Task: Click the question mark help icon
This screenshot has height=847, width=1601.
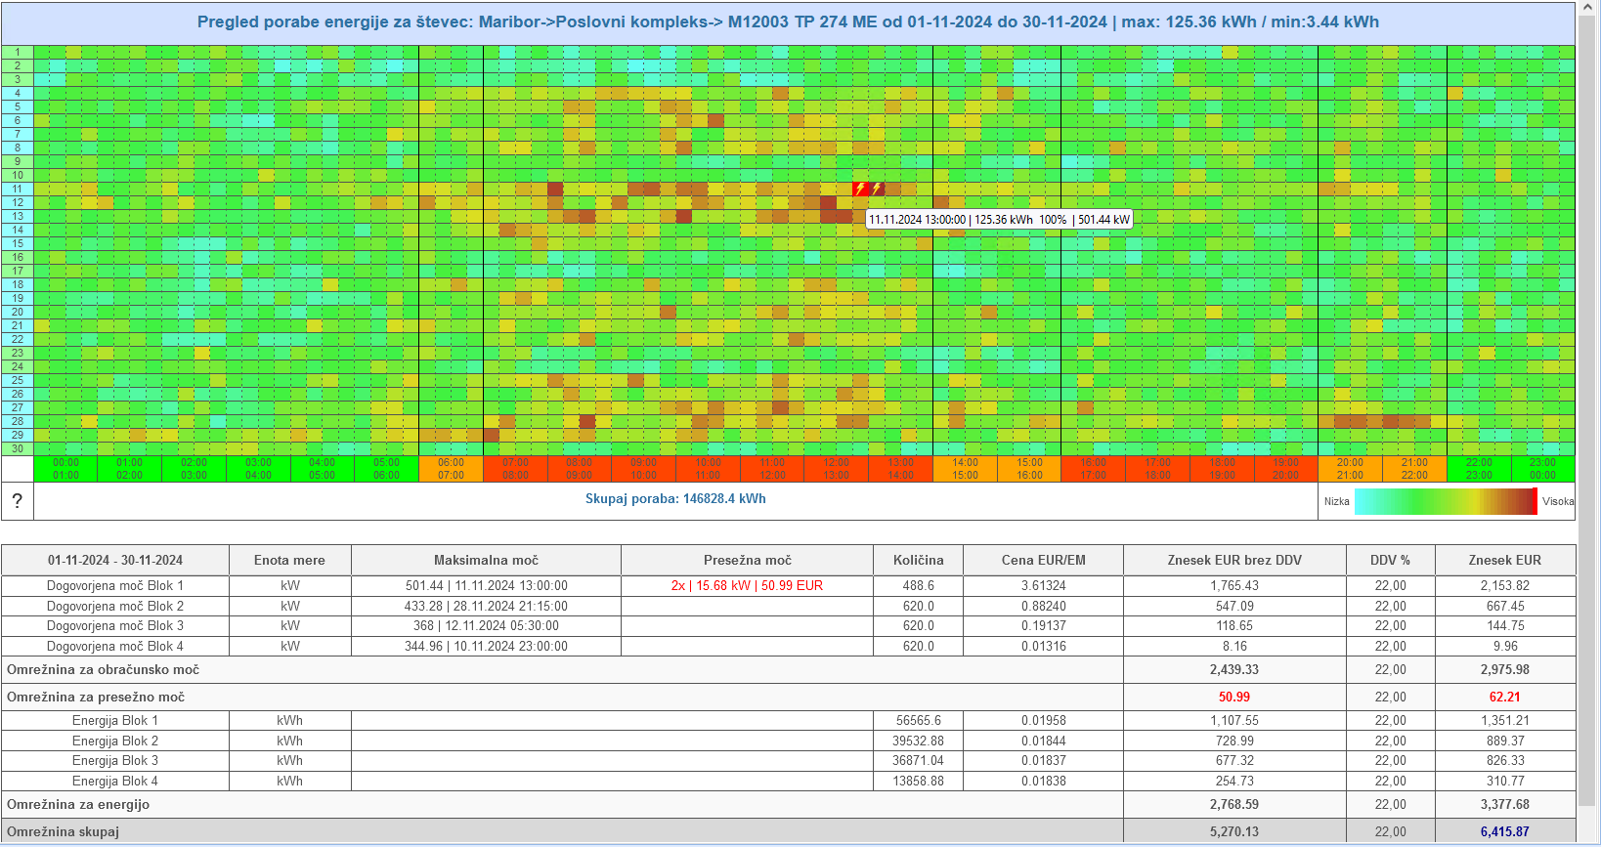Action: [18, 501]
